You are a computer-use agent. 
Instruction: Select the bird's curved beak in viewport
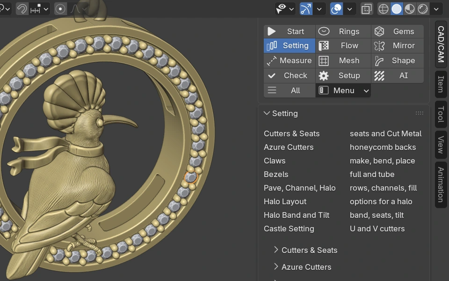point(120,121)
